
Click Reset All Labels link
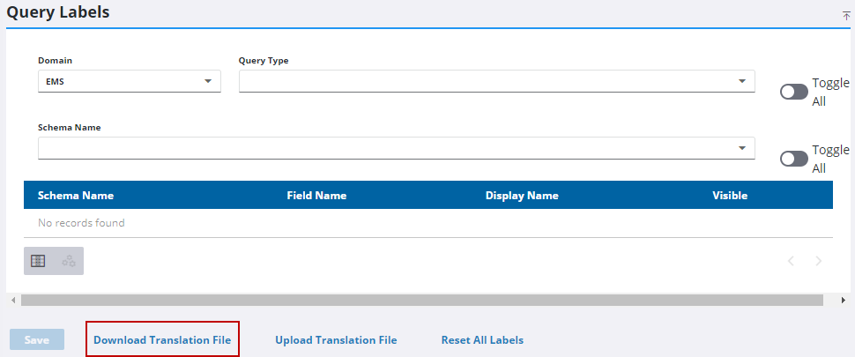(x=482, y=340)
